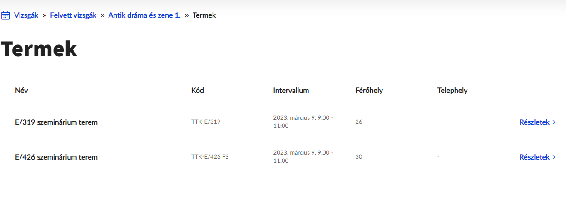Click the large Termek page heading

tap(39, 49)
